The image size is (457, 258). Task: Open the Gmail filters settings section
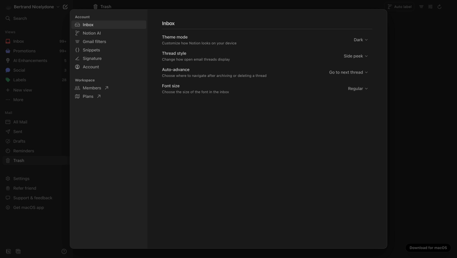[109, 42]
